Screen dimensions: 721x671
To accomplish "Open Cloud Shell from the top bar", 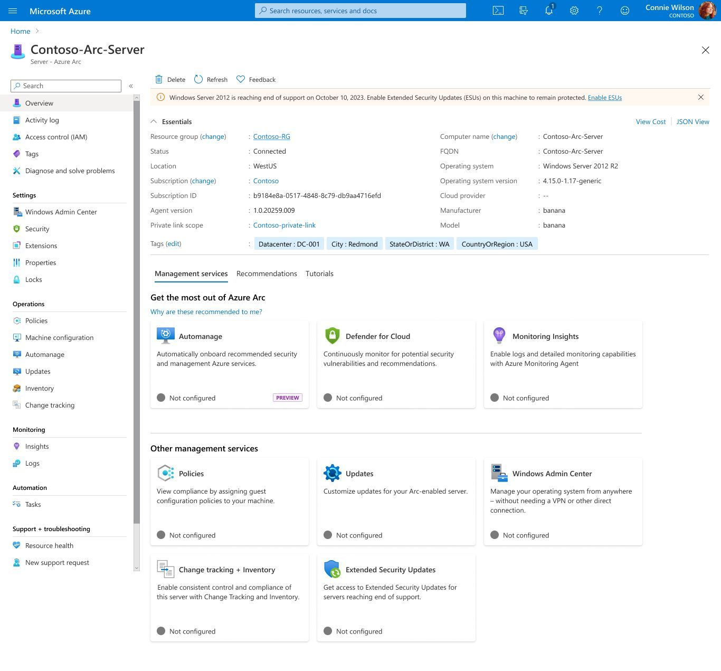I will tap(497, 10).
